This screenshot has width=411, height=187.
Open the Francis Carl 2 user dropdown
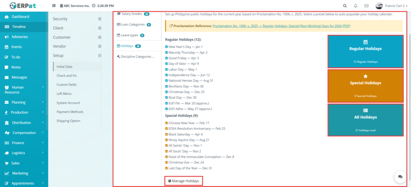[392, 6]
